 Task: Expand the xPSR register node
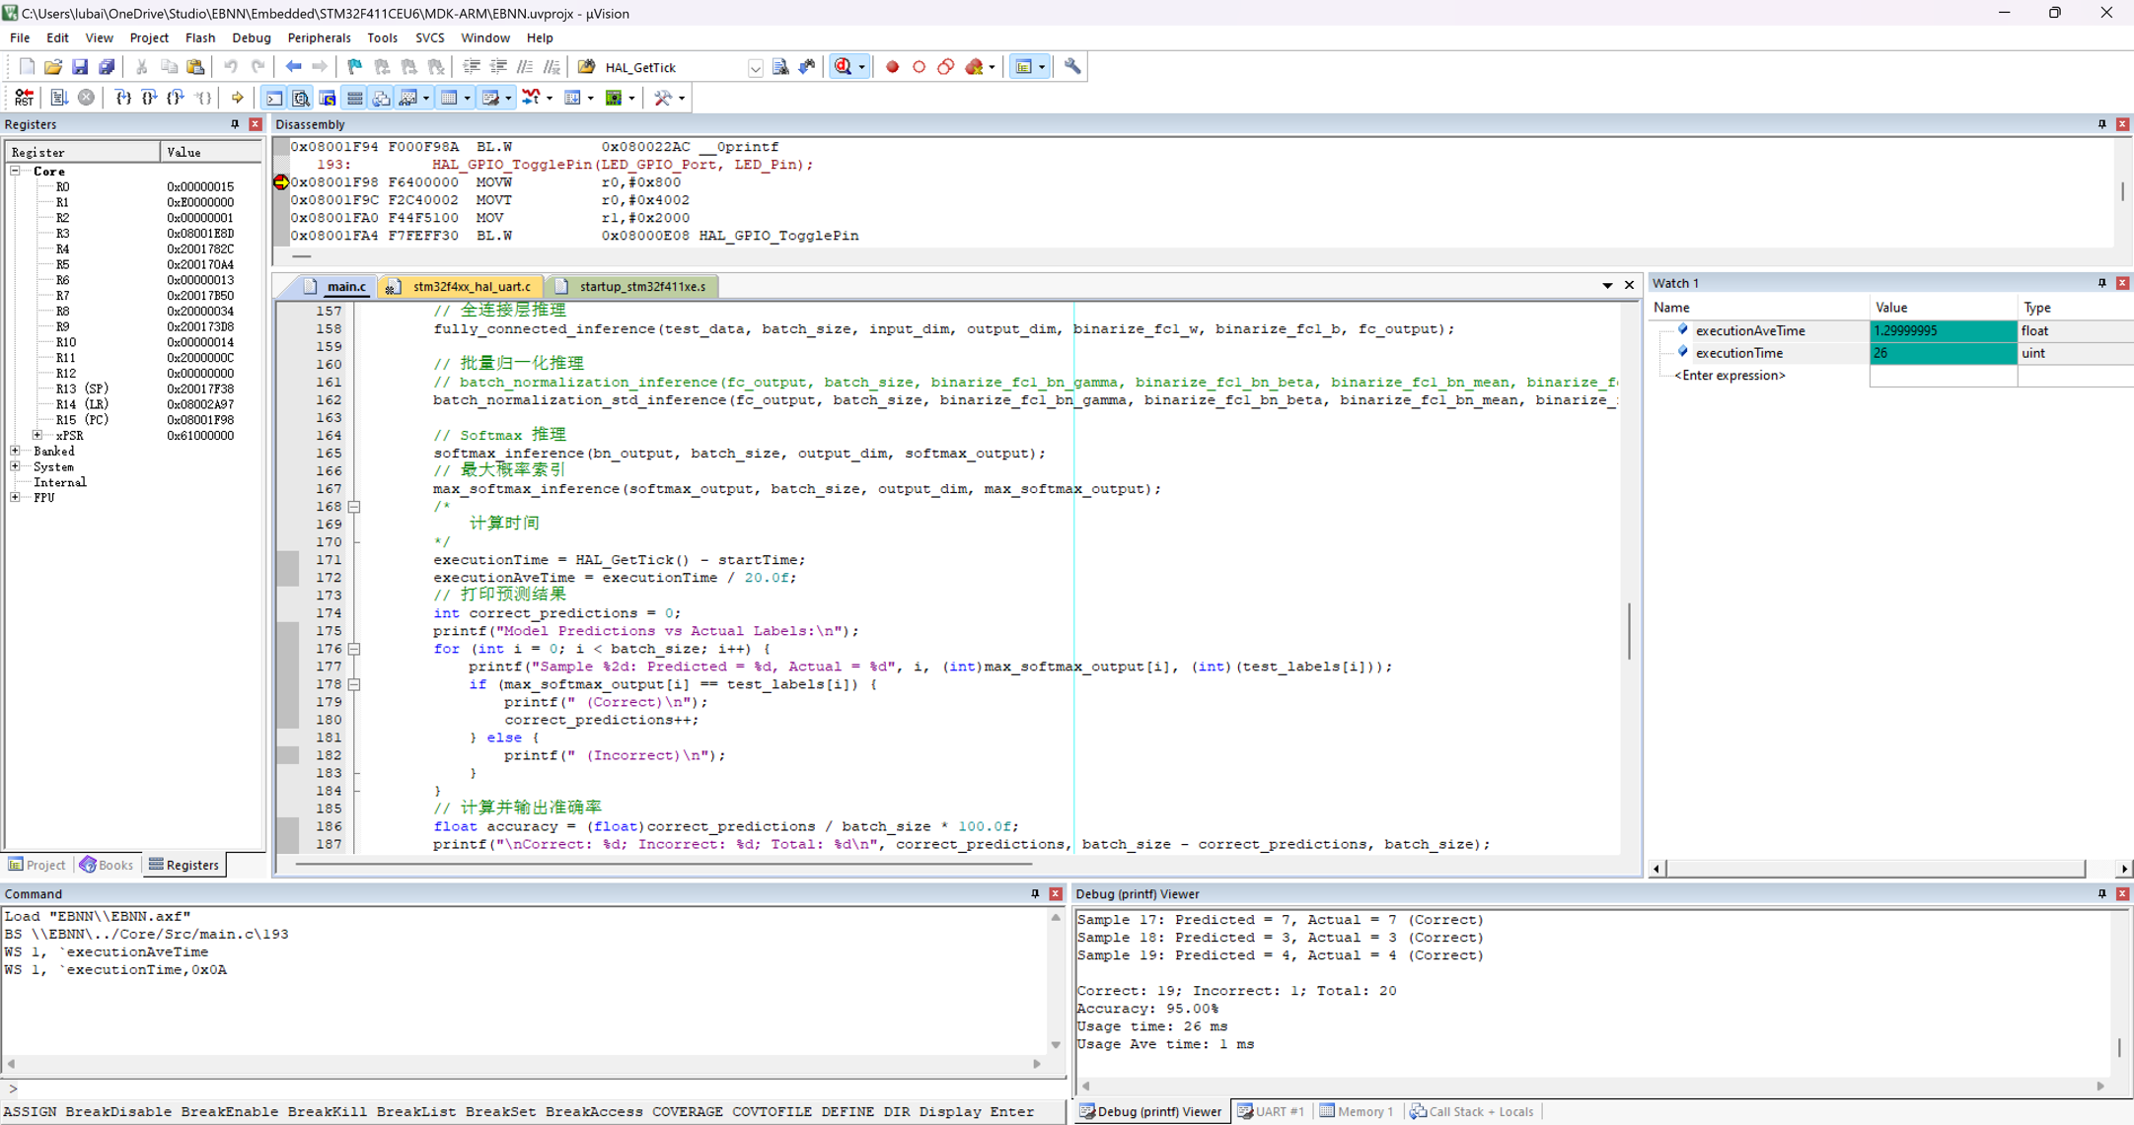pos(37,435)
